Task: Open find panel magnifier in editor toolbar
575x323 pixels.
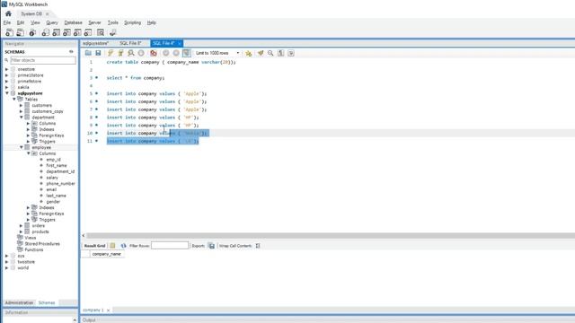Action: click(270, 53)
